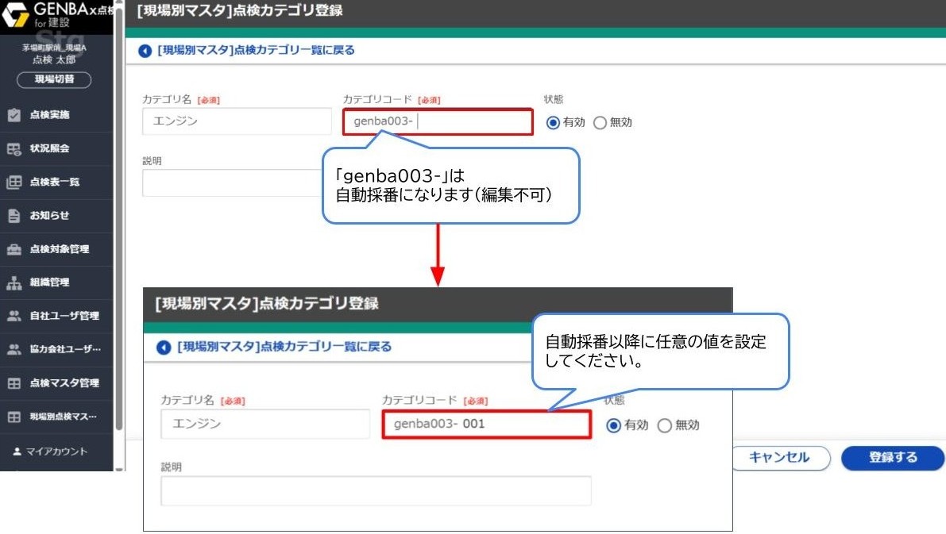
Task: Select the 有効 radio button in top form
Action: 553,123
